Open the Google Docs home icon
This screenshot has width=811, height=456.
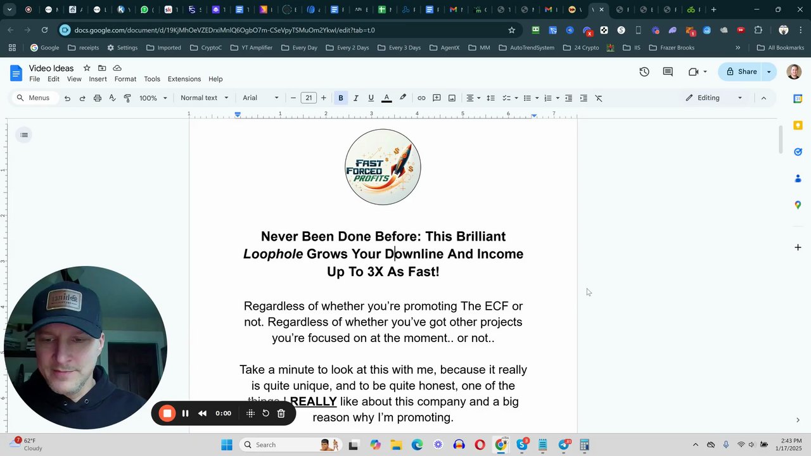click(16, 73)
